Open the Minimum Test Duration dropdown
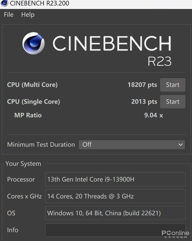 tap(132, 145)
